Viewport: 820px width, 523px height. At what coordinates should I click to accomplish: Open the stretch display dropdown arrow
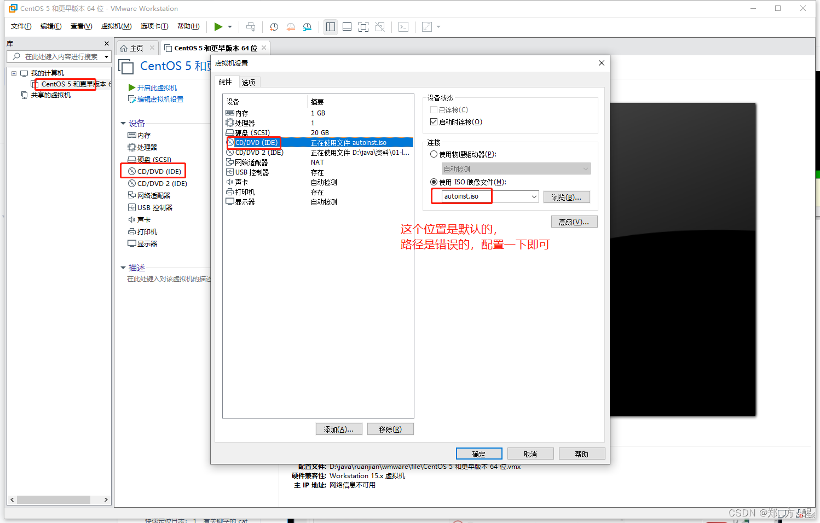point(438,26)
